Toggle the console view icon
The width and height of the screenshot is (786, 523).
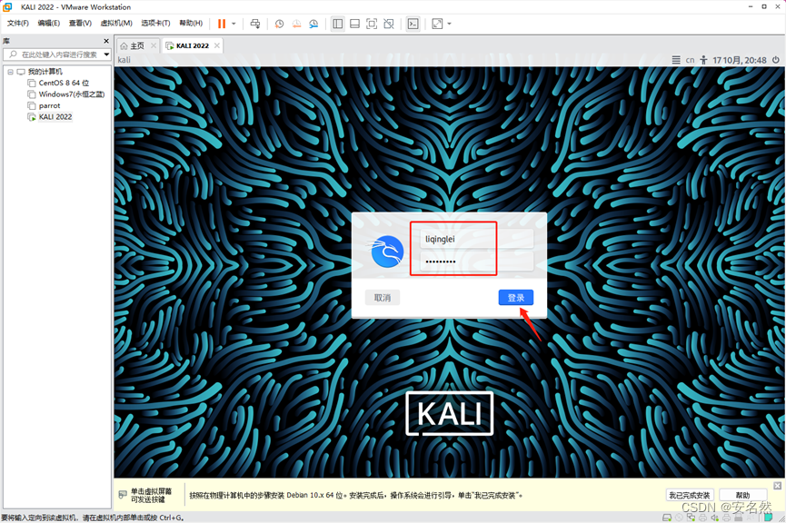tap(413, 24)
